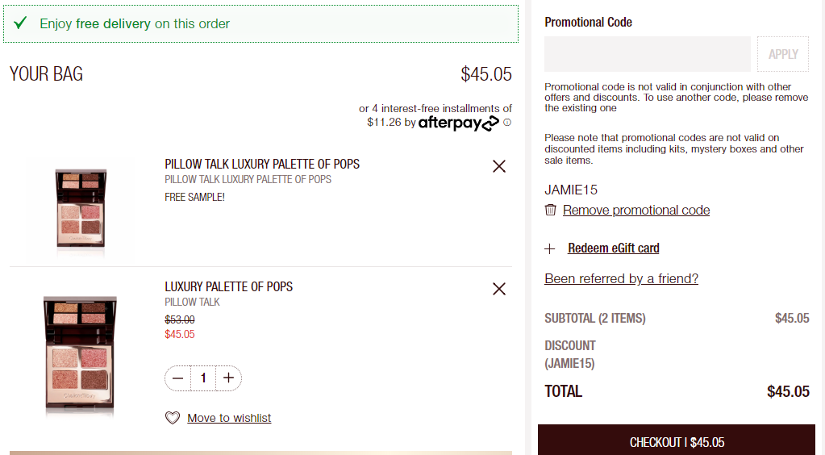Click the green free delivery checkmark
This screenshot has width=825, height=455.
point(20,23)
